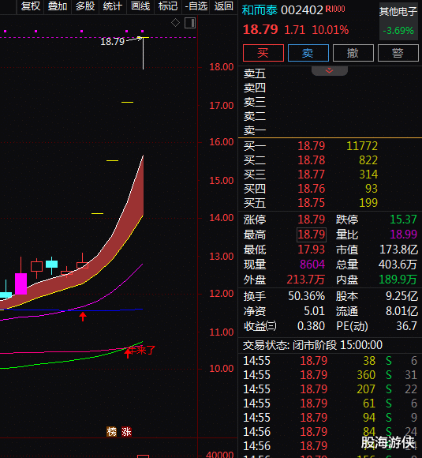The height and width of the screenshot is (458, 422).
Task: Click stock name 和而泰
Action: [x=260, y=10]
